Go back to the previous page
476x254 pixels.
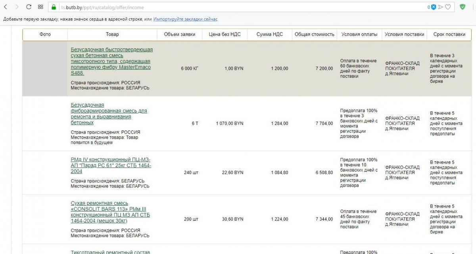pyautogui.click(x=6, y=7)
